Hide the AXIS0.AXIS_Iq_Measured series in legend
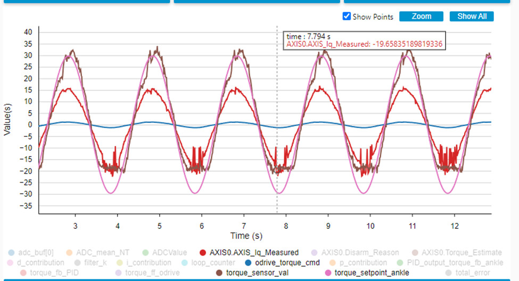Image resolution: width=519 pixels, height=281 pixels. click(x=250, y=252)
